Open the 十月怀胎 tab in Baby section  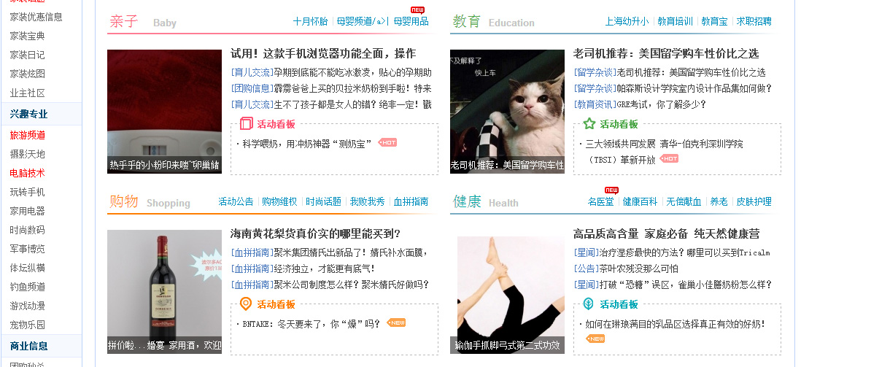[x=311, y=22]
